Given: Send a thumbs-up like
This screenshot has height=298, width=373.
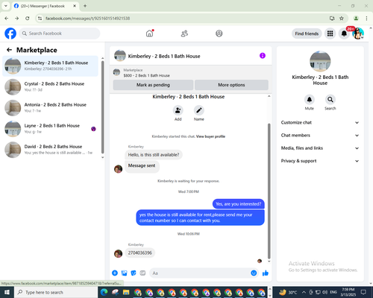Looking at the screenshot, I should click(x=266, y=273).
